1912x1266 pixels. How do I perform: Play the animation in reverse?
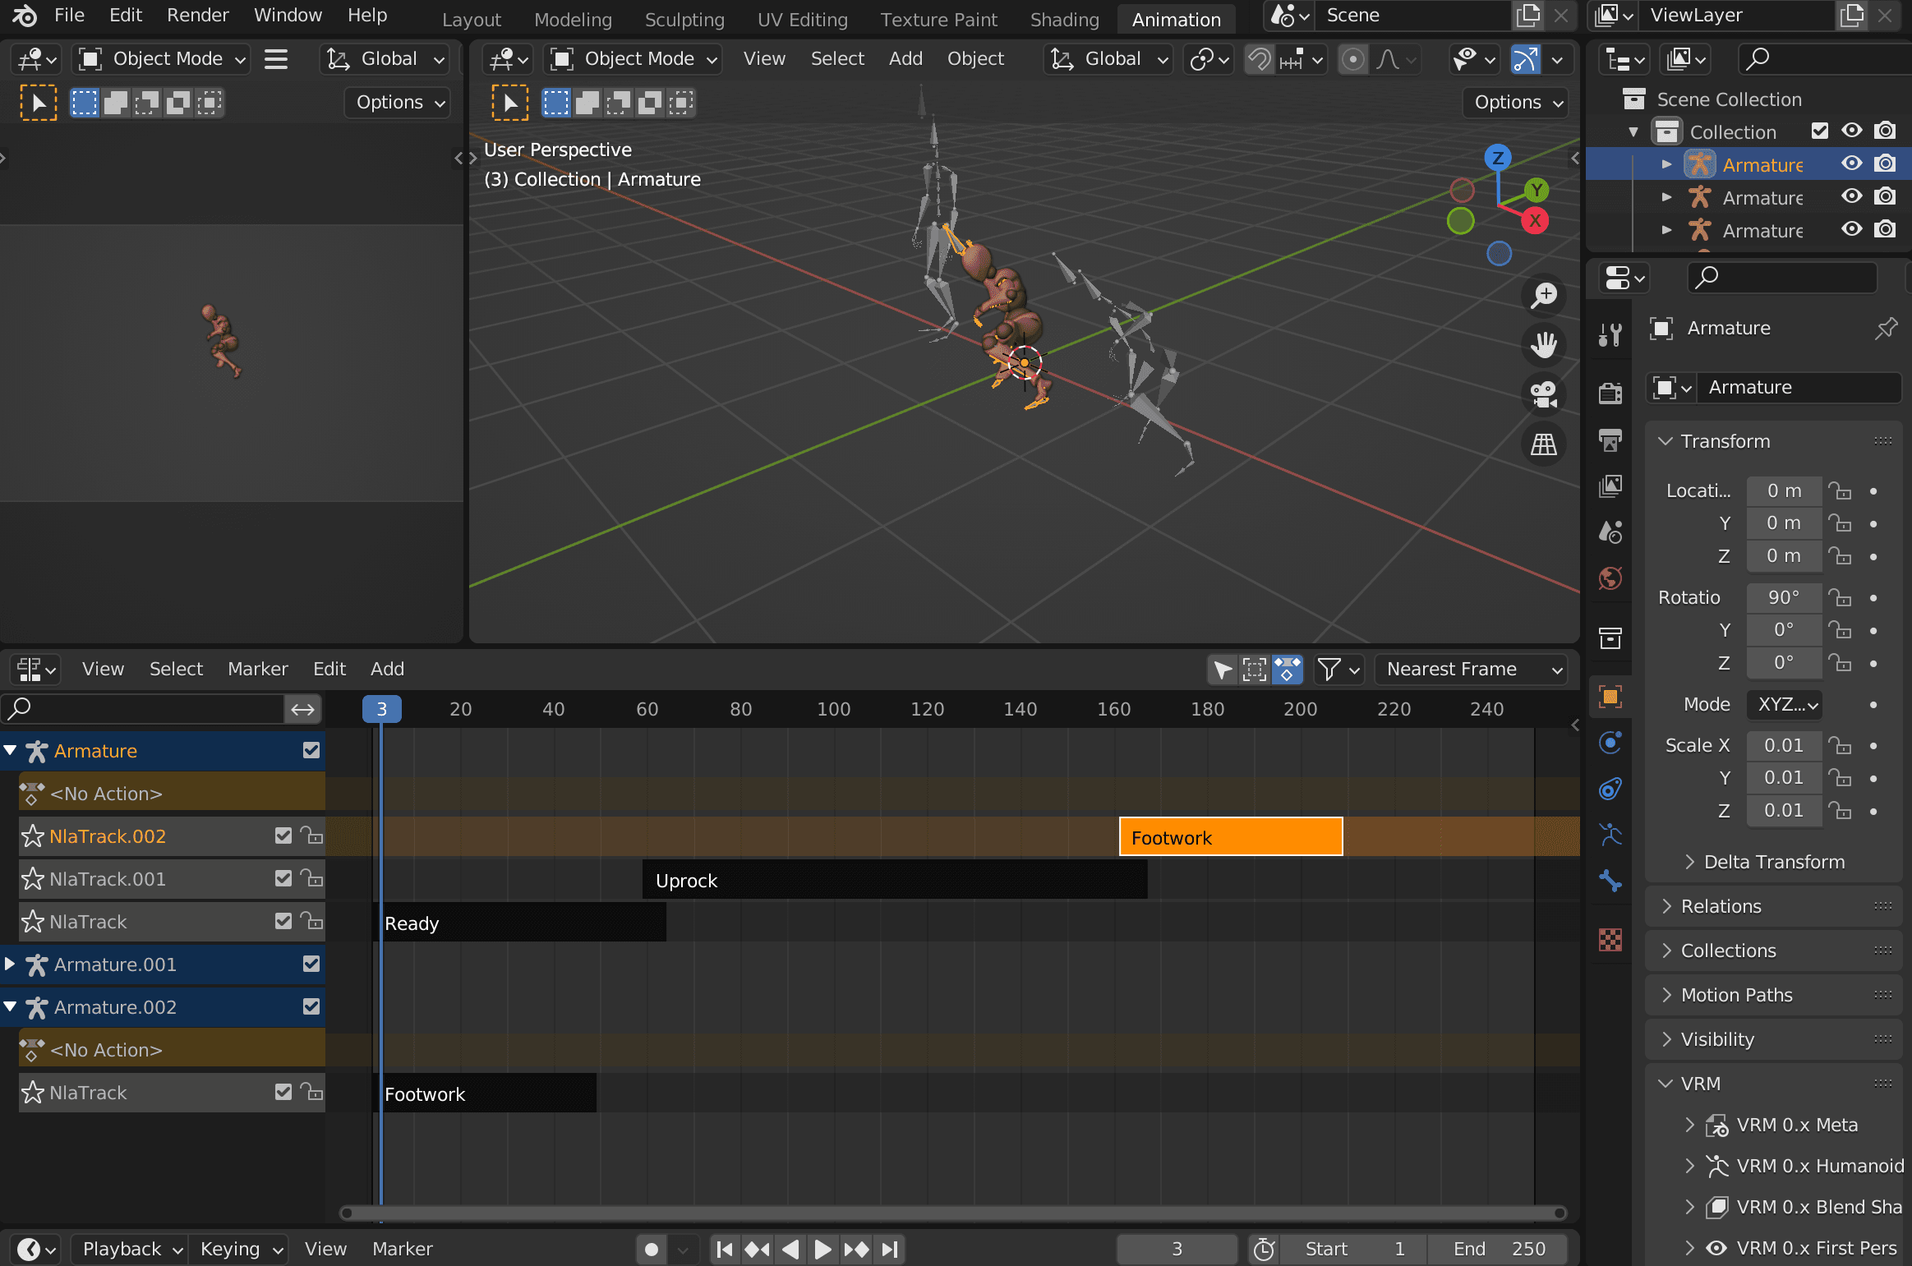[790, 1249]
